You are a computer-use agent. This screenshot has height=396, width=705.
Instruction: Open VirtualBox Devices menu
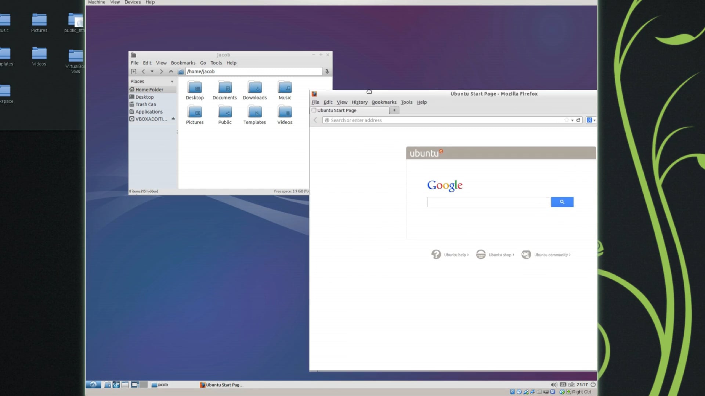(133, 2)
